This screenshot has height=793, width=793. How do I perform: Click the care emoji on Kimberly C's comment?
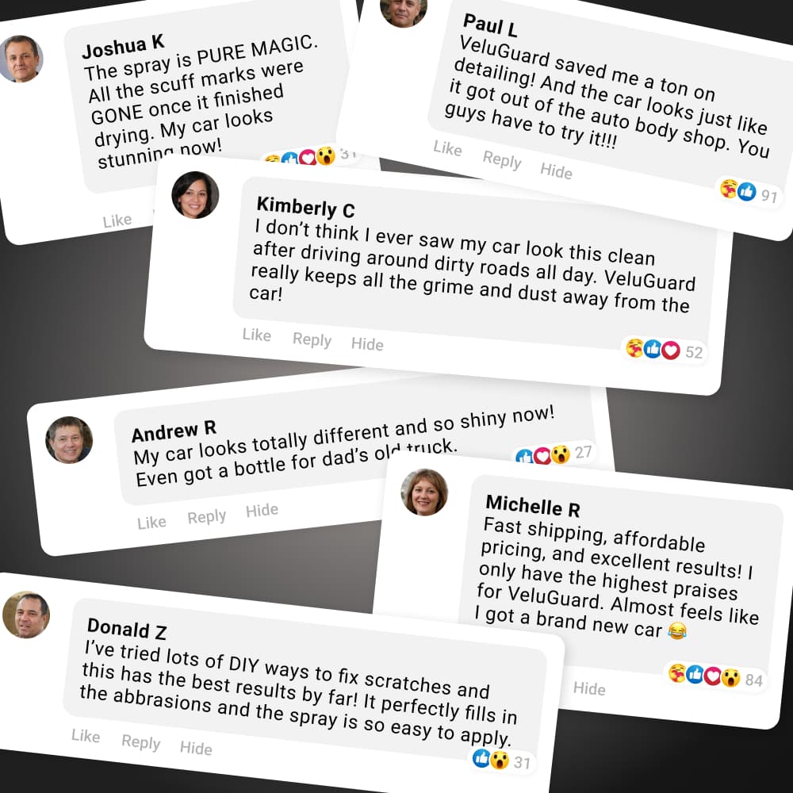pos(634,348)
